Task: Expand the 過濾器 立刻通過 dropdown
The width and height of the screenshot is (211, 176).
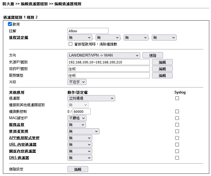Action: coord(91,98)
